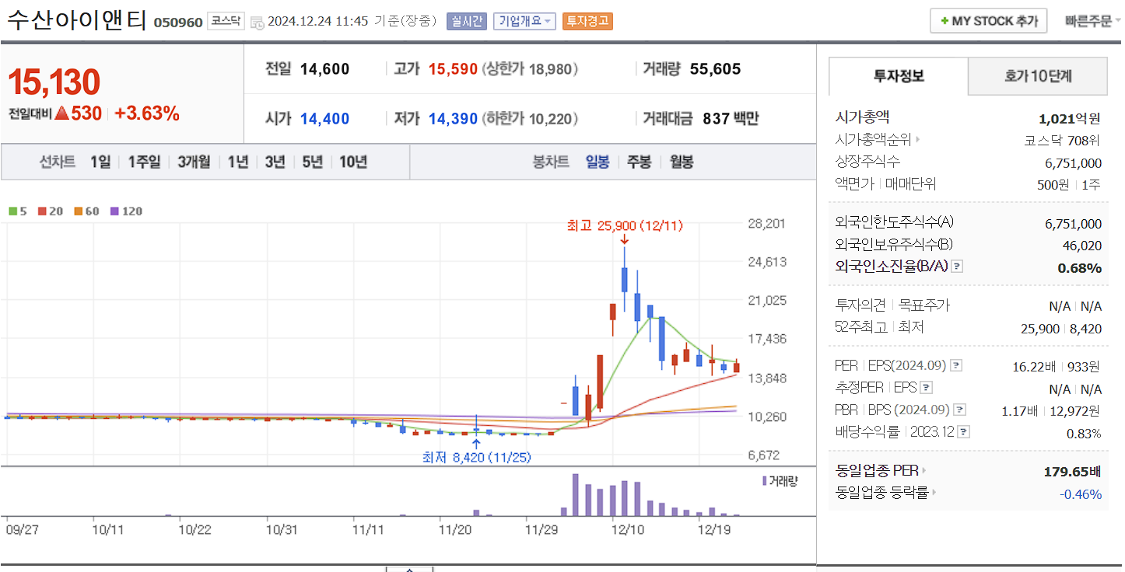The width and height of the screenshot is (1125, 572).
Task: Click the MY STOCK 추가 button
Action: point(988,20)
